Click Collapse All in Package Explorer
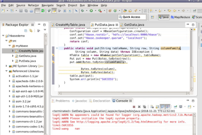The width and height of the screenshot is (202, 135). (26, 31)
